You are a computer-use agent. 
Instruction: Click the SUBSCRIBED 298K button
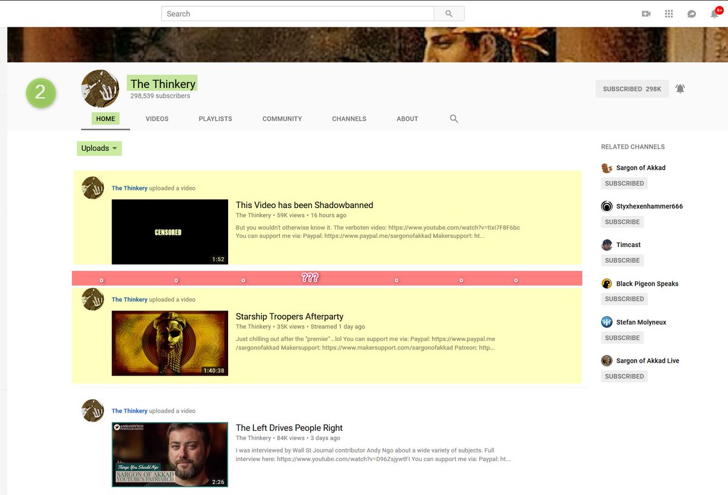(x=632, y=89)
